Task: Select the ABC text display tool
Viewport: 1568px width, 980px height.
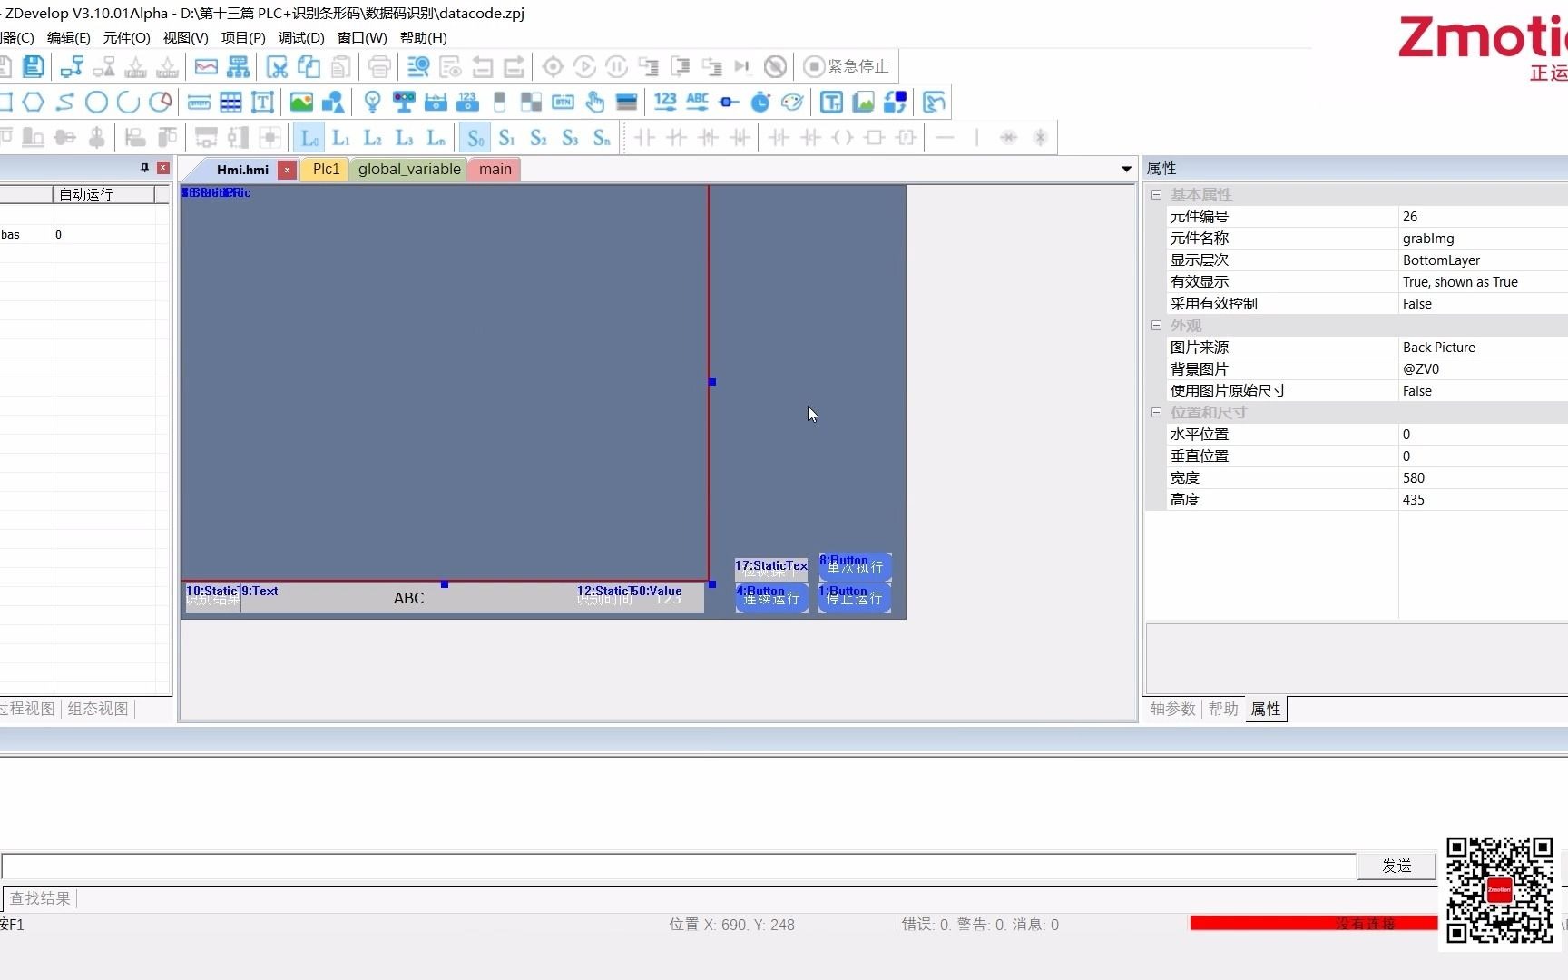Action: coord(697,102)
